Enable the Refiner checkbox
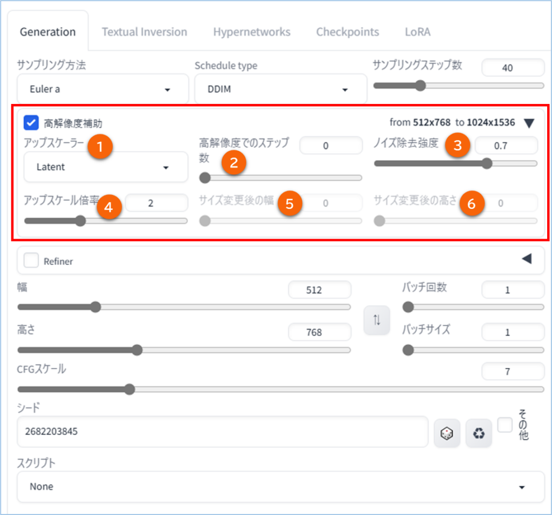Viewport: 552px width, 515px height. pyautogui.click(x=31, y=261)
